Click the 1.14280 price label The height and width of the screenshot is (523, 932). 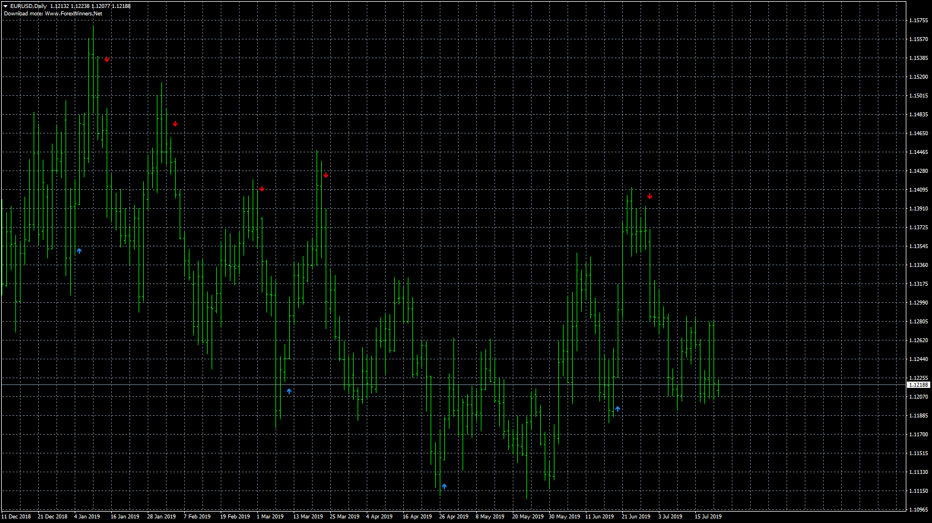coord(918,171)
